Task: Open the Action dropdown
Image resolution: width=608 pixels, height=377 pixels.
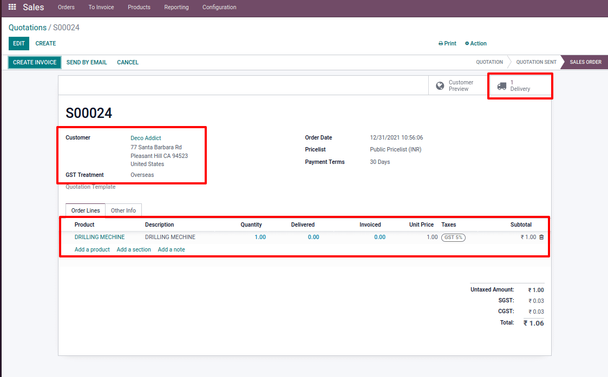Action: tap(476, 43)
